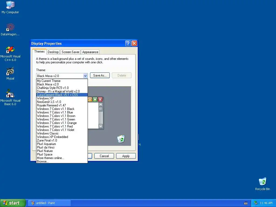Screen dimensions: 276x207
Task: Select Zune Final v1.0 theme entry
Action: (62, 140)
